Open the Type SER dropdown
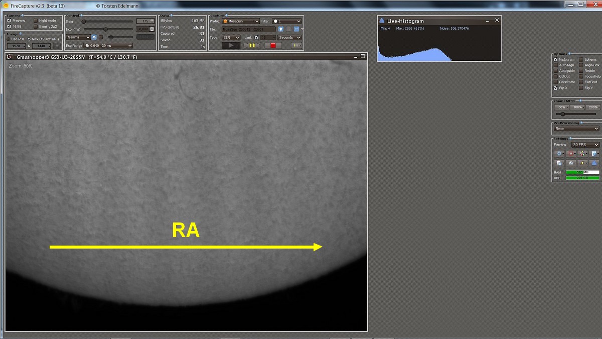602x339 pixels. tap(231, 37)
